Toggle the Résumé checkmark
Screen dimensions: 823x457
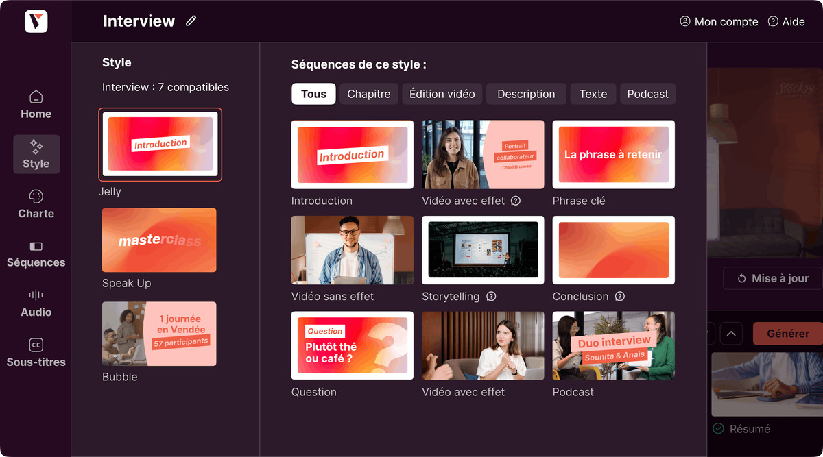(719, 429)
